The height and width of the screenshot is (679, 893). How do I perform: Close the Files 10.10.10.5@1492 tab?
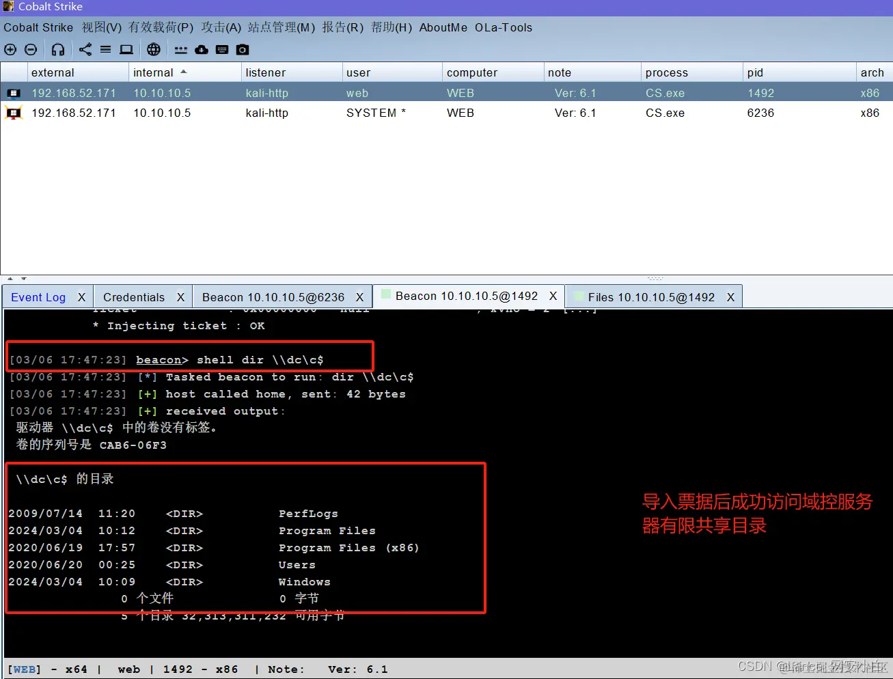730,297
